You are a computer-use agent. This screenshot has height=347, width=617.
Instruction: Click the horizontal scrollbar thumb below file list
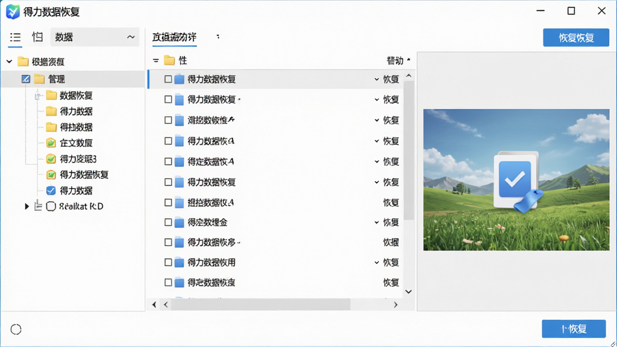pos(260,304)
